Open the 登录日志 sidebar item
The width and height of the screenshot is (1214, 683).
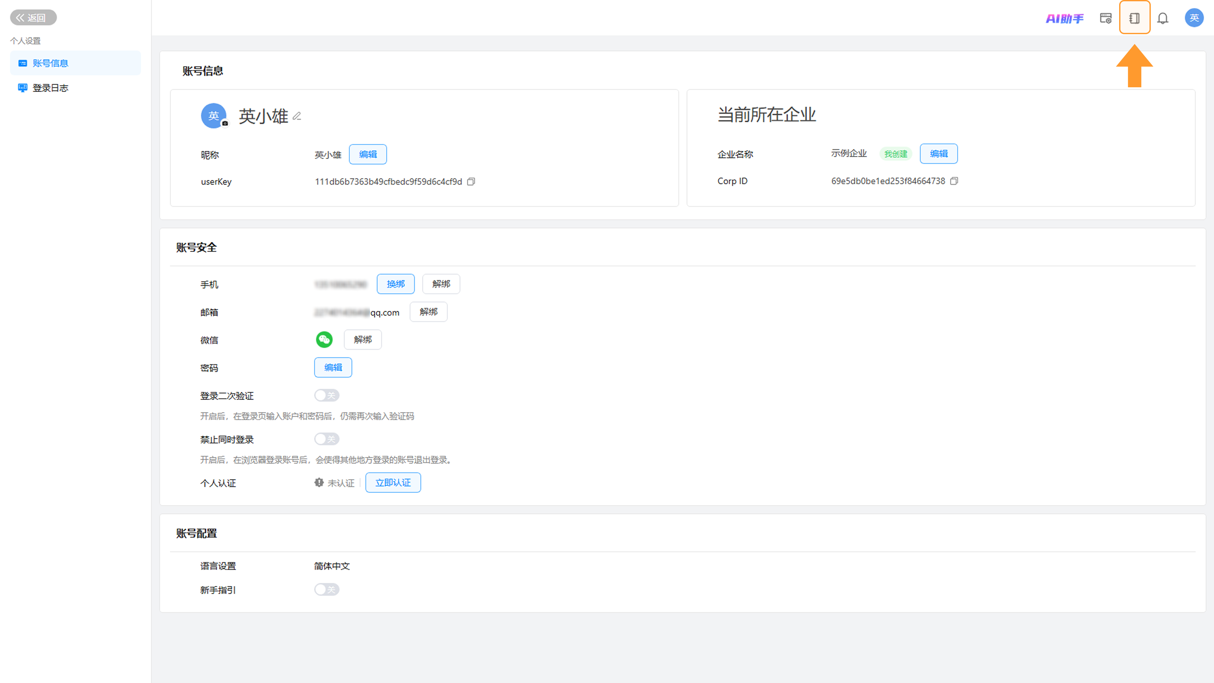click(76, 88)
